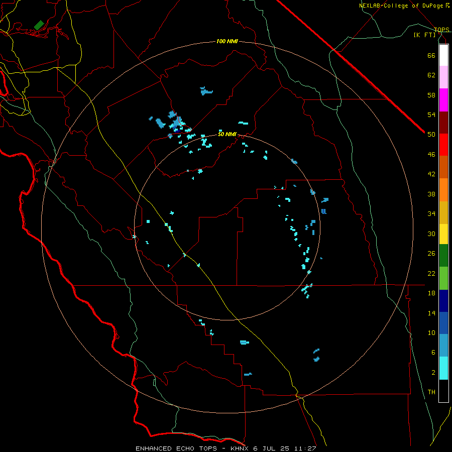Click the blue echo above the 50 NMI label cluster

(175, 121)
